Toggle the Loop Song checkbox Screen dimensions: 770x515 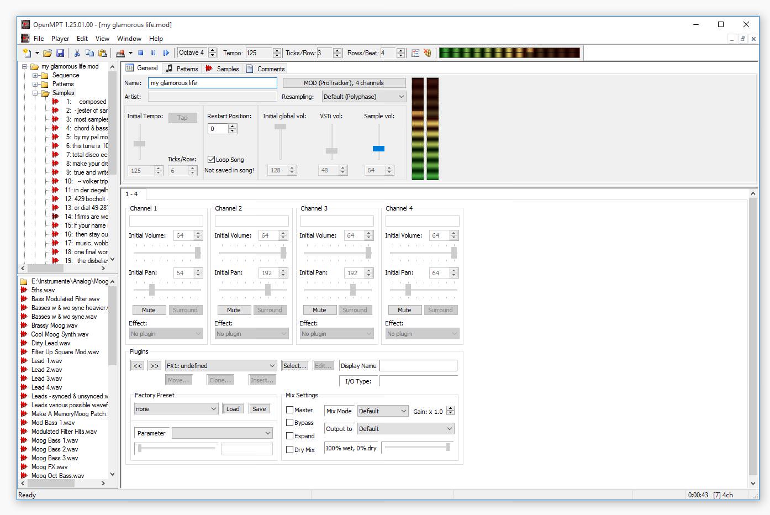pyautogui.click(x=211, y=160)
